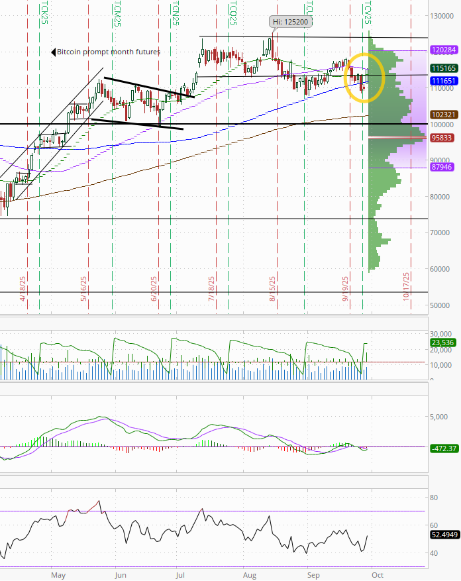Click the TCQ25 contract expiry label
Screen dimensions: 461x581
(x=232, y=13)
